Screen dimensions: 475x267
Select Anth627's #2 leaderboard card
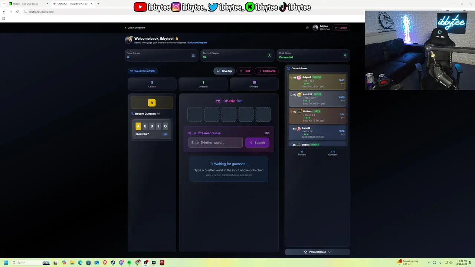click(x=318, y=99)
